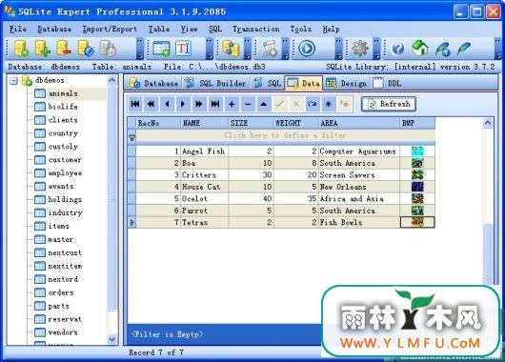Viewport: 505px width, 362px height.
Task: Click the tree panel scroll up arrow
Action: [x=111, y=80]
